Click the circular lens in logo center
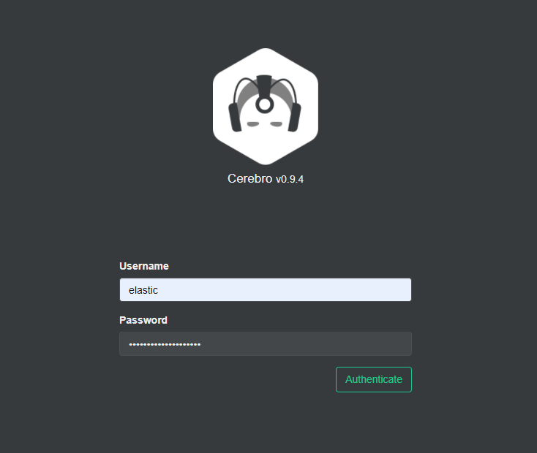This screenshot has width=537, height=453. (x=264, y=104)
